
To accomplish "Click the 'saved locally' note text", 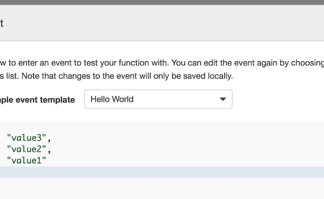I will tap(208, 76).
